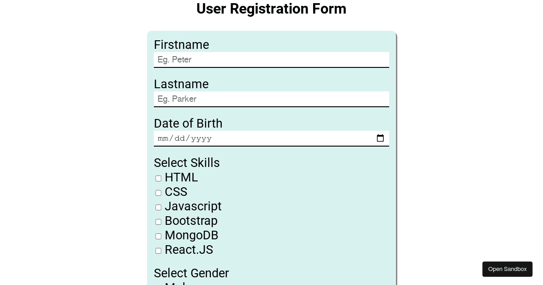Tick the HTML skill checkbox
Screen dimensions: 543x285
[158, 179]
